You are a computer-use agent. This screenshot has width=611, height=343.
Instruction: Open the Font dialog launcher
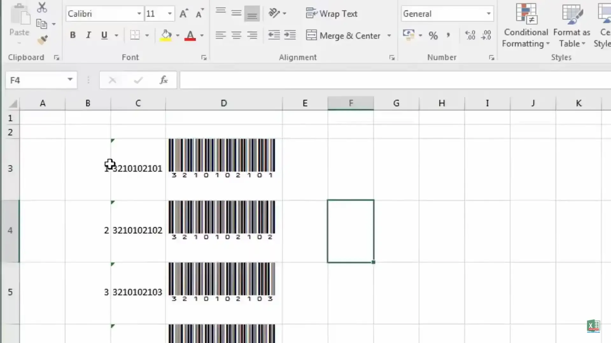coord(204,57)
